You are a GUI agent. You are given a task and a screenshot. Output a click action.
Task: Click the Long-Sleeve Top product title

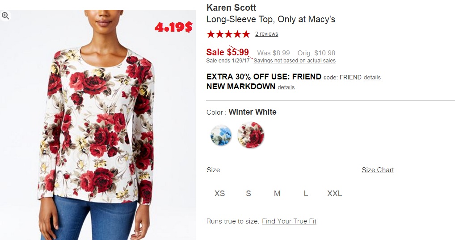coord(270,20)
